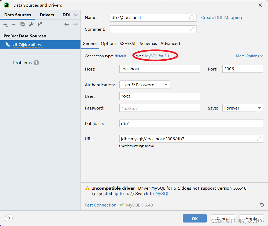Remove selected data source with minus icon
Image resolution: width=268 pixels, height=226 pixels.
pos(14,25)
